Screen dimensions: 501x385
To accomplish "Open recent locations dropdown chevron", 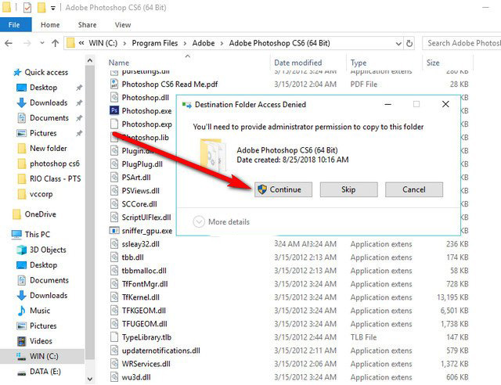I will click(41, 43).
